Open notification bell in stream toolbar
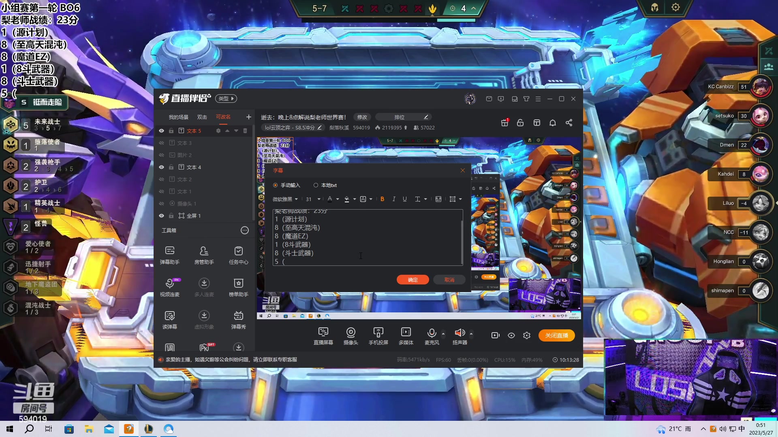 pos(553,123)
